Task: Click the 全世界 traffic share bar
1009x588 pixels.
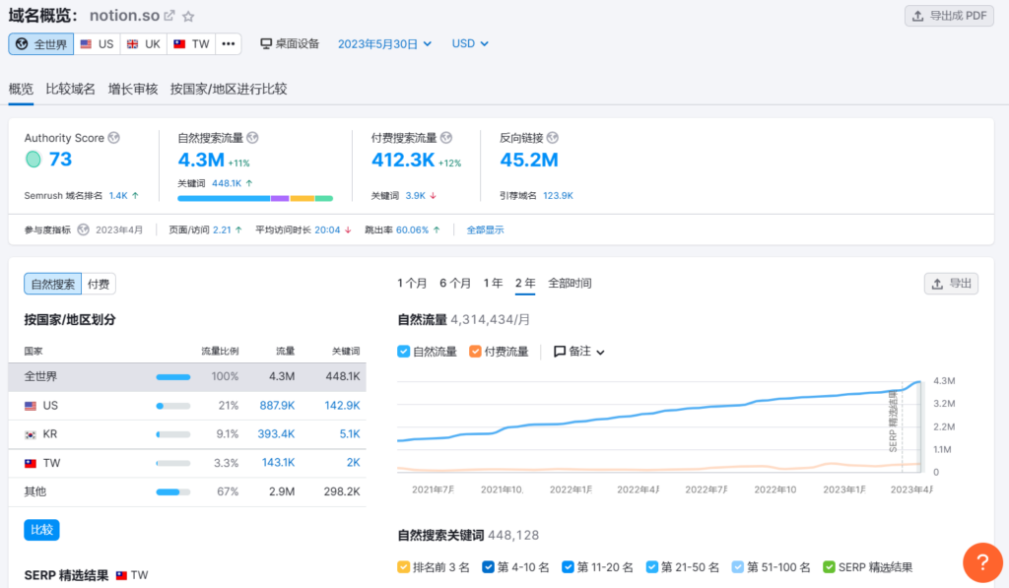Action: tap(173, 377)
